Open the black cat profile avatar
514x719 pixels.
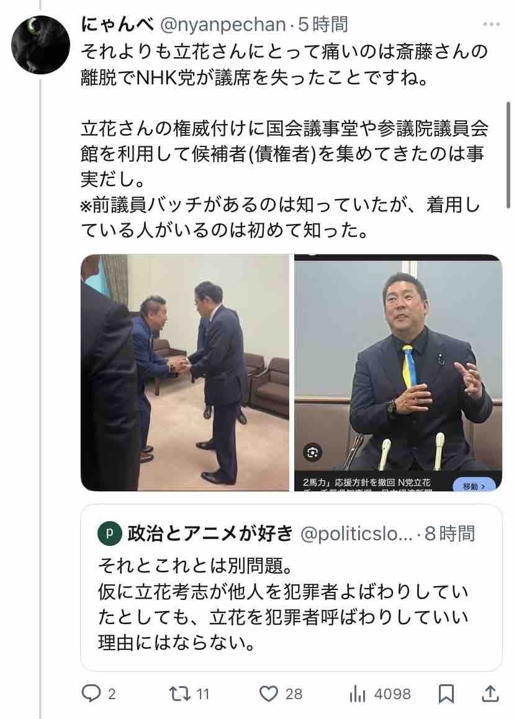tap(40, 45)
